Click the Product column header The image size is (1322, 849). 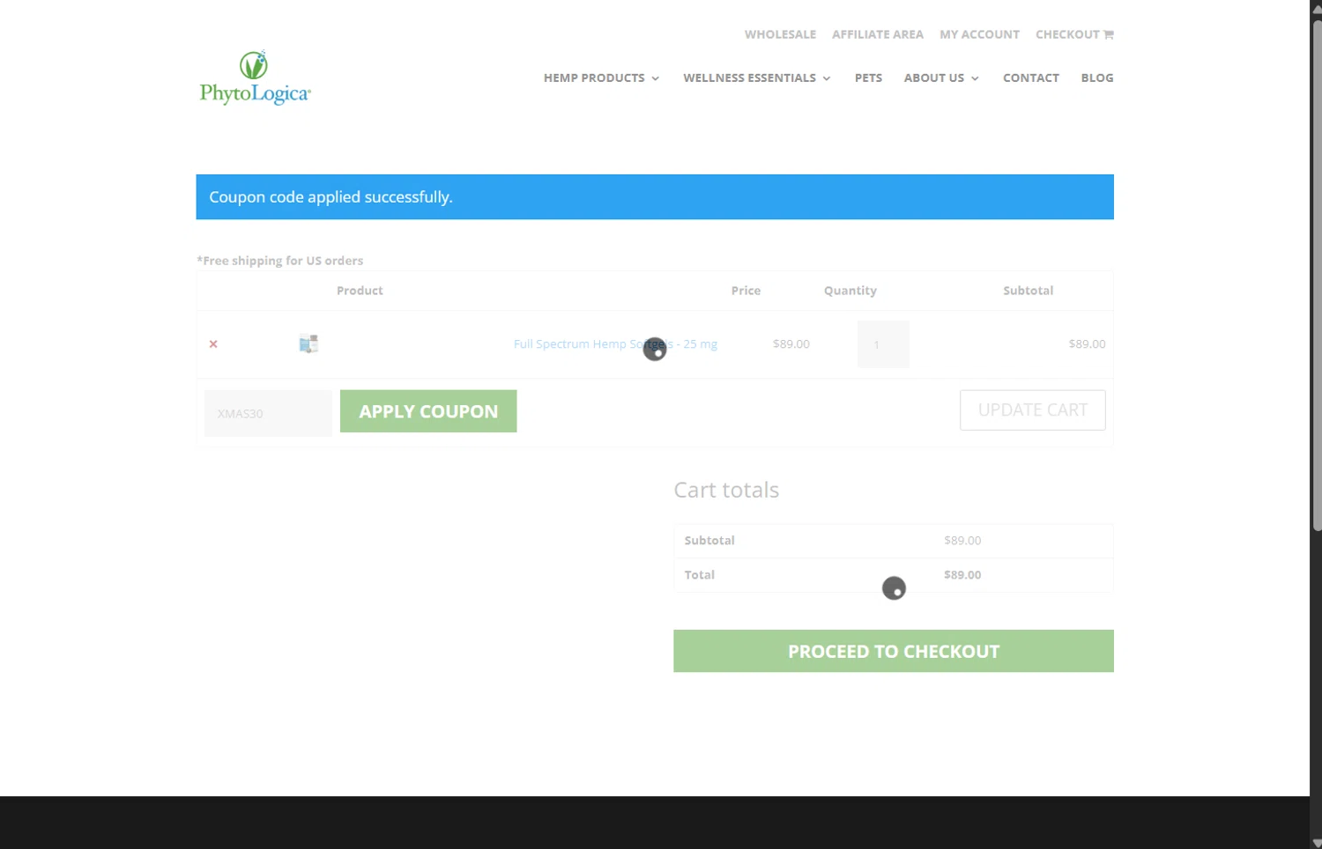tap(360, 291)
